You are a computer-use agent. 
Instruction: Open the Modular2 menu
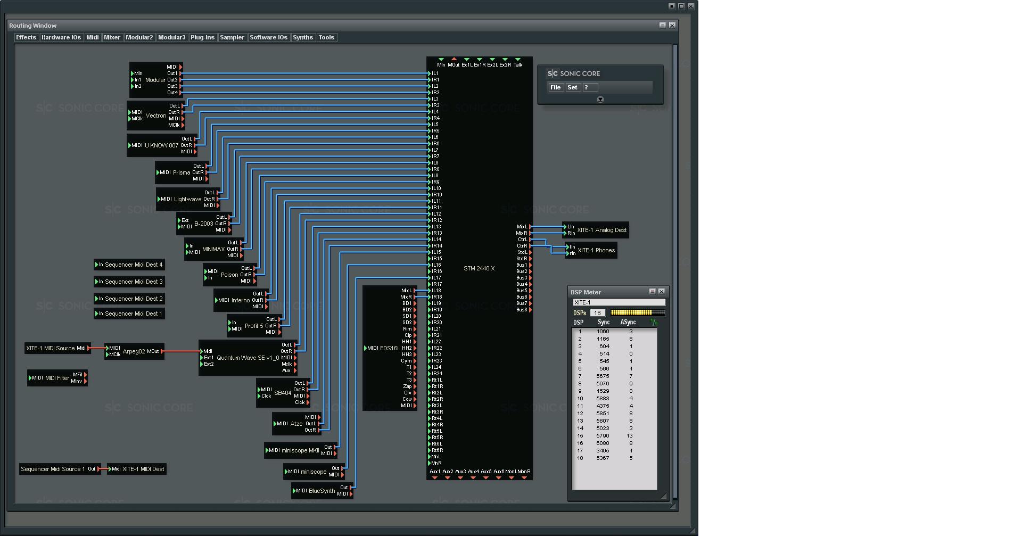(139, 37)
